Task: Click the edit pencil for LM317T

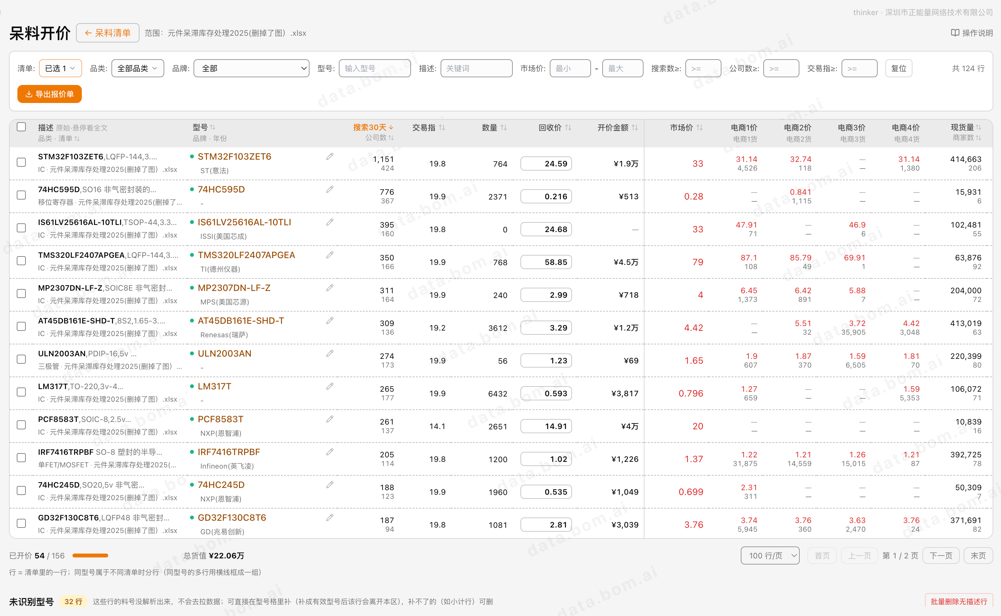Action: (x=330, y=386)
